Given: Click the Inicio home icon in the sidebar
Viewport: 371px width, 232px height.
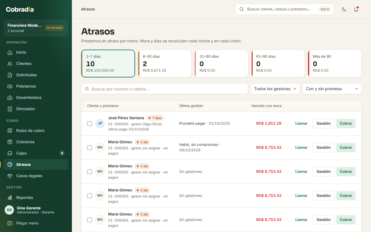Looking at the screenshot, I should pos(10,52).
